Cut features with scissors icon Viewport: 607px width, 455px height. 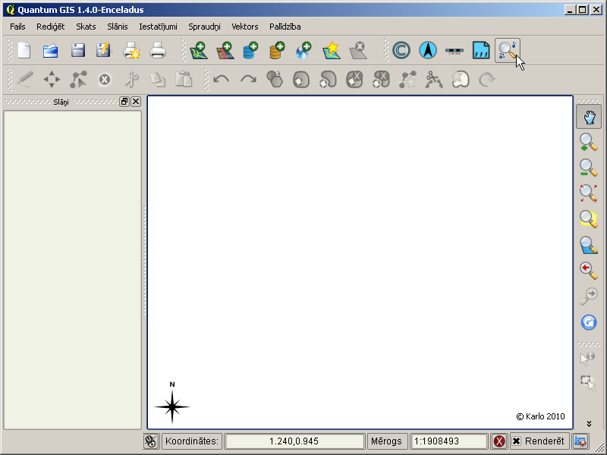point(131,80)
